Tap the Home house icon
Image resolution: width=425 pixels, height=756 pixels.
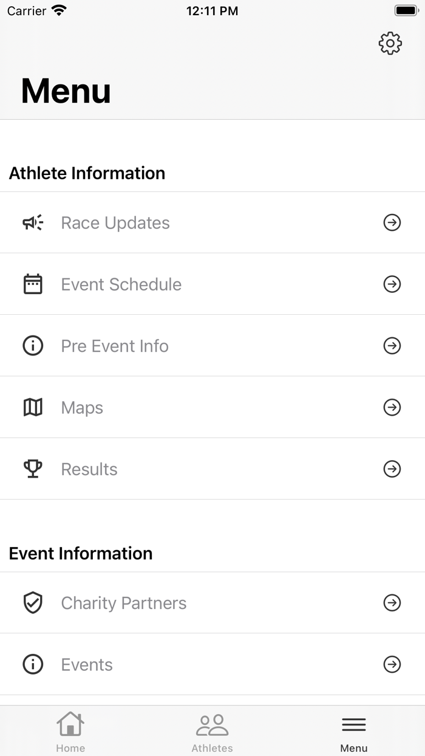click(70, 723)
